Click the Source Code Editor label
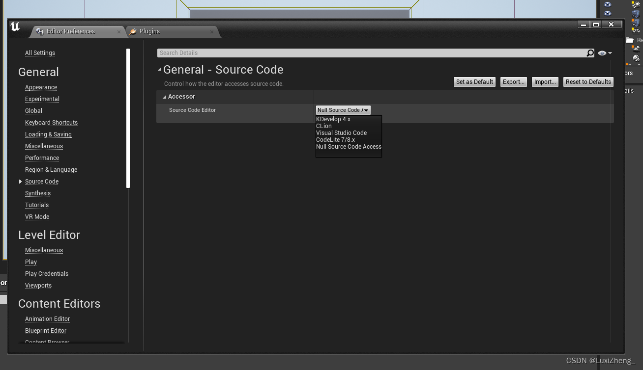This screenshot has height=370, width=643. tap(192, 110)
